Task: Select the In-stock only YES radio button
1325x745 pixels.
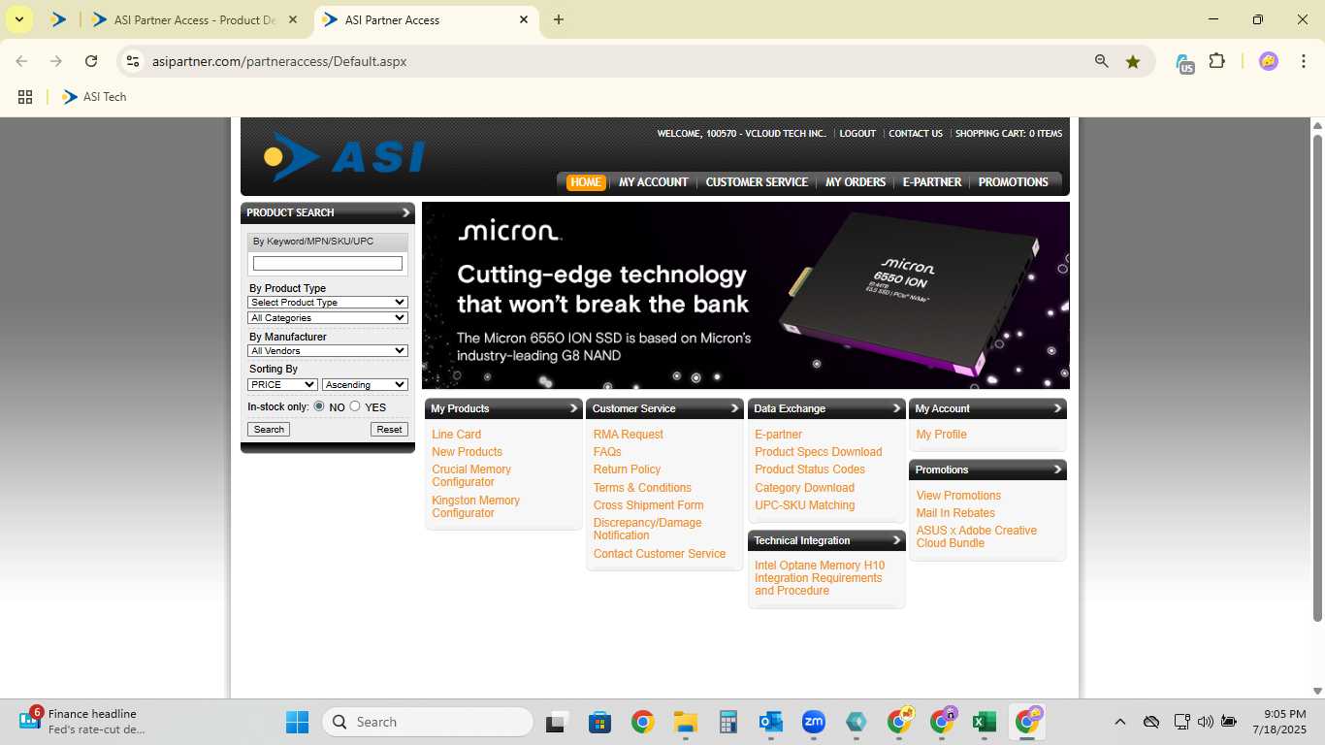Action: pyautogui.click(x=355, y=406)
